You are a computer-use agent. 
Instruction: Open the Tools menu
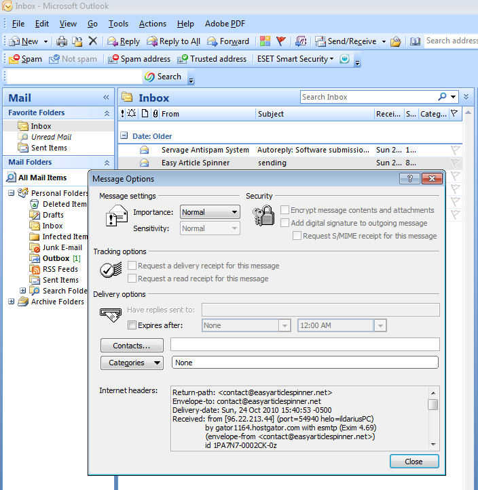(118, 24)
